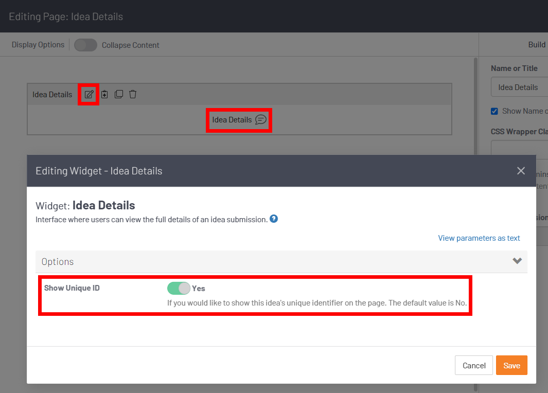
Task: Delete the Idea Details widget via trash icon
Action: [x=133, y=94]
